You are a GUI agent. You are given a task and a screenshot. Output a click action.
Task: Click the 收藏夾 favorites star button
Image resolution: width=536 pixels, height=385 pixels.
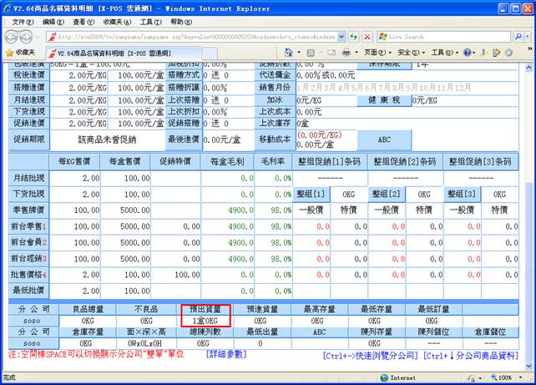pyautogui.click(x=21, y=52)
